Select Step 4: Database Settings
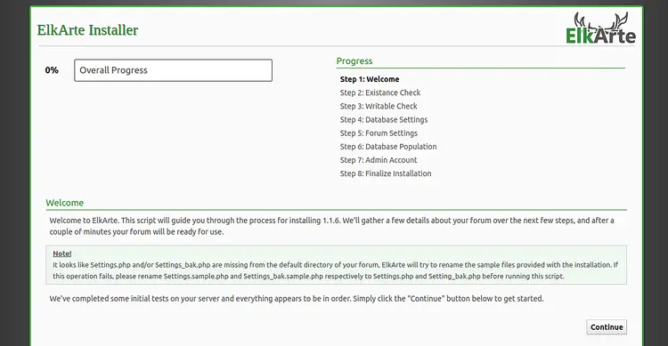 [383, 119]
